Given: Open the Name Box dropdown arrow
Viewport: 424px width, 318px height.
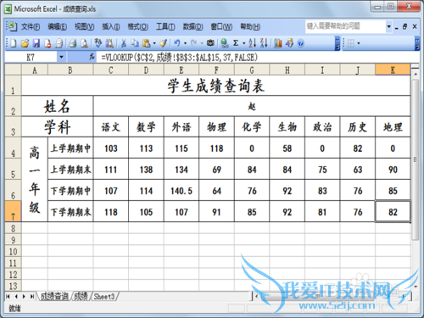Looking at the screenshot, I should (x=61, y=58).
